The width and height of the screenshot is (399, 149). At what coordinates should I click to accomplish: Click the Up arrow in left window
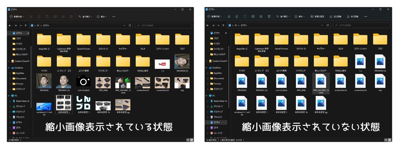pyautogui.click(x=26, y=25)
